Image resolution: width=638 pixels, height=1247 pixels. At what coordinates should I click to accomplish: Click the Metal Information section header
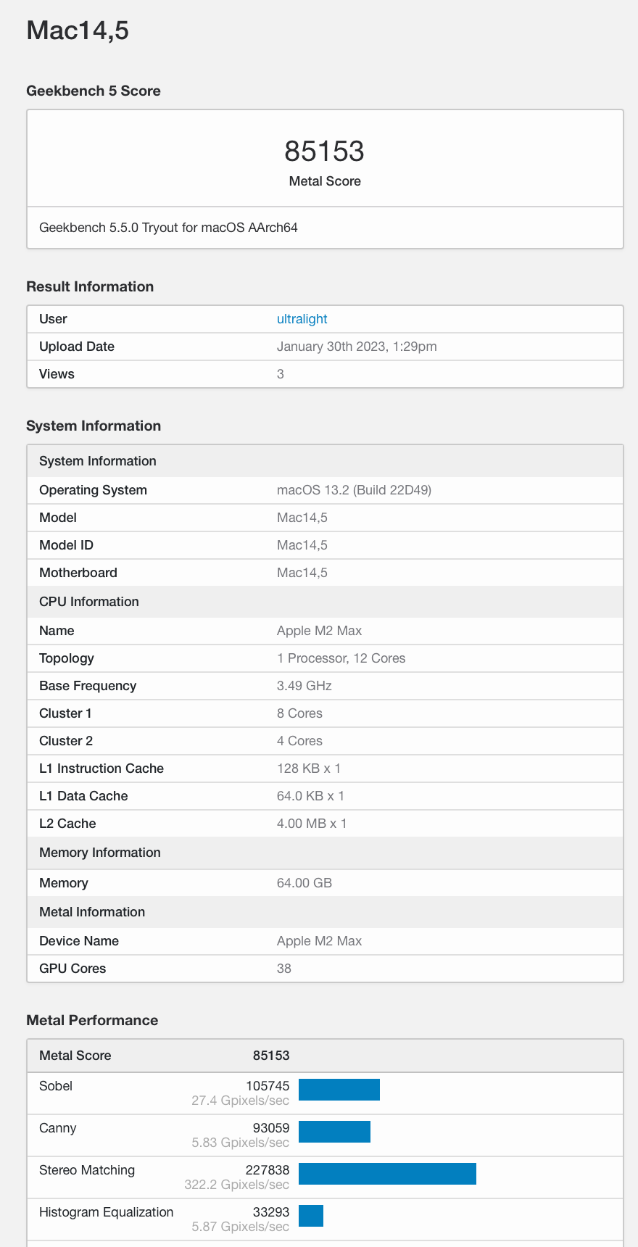pyautogui.click(x=92, y=912)
